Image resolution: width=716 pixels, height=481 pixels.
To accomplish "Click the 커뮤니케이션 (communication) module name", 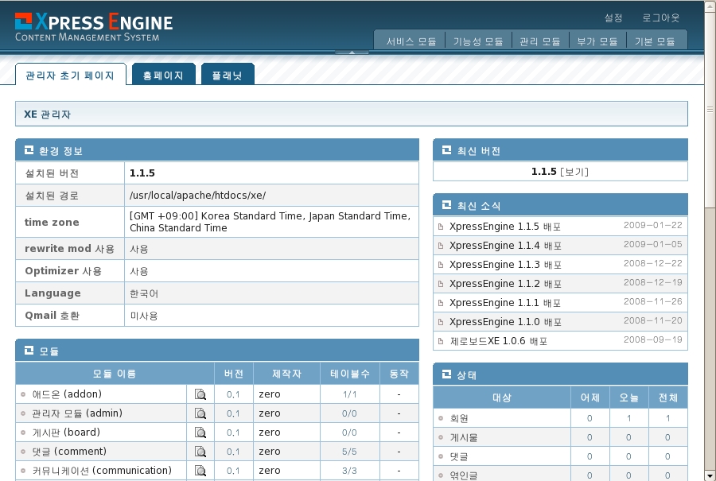I will 102,471.
